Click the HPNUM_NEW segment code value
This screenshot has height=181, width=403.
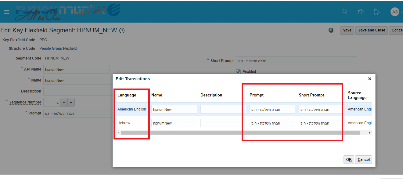click(57, 58)
